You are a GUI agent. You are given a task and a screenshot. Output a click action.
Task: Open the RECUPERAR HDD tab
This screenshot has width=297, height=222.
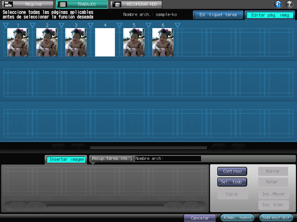[136, 4]
